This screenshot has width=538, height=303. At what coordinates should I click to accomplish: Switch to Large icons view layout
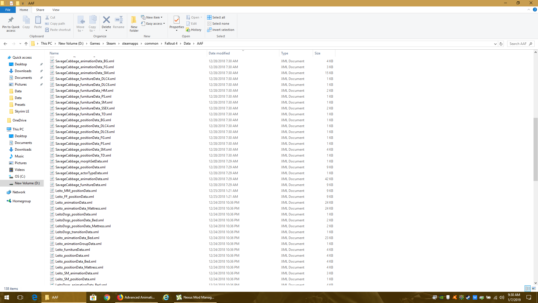[534, 288]
